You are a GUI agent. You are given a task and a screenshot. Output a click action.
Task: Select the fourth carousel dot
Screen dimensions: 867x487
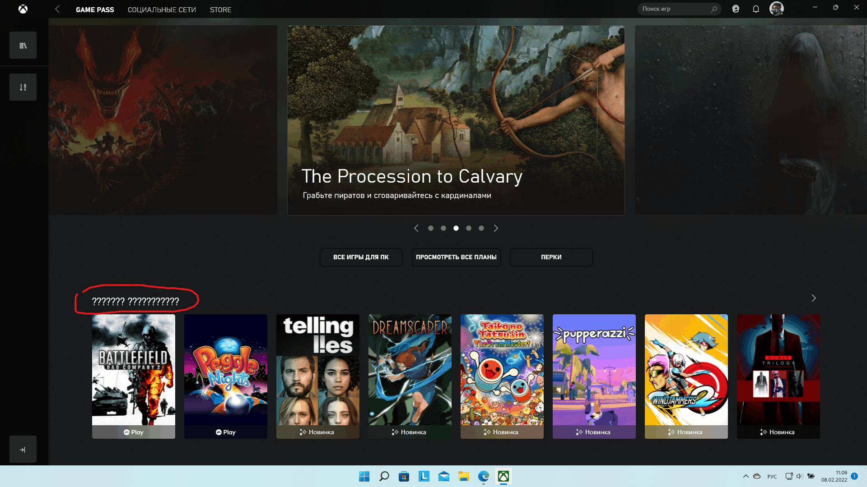pyautogui.click(x=469, y=228)
